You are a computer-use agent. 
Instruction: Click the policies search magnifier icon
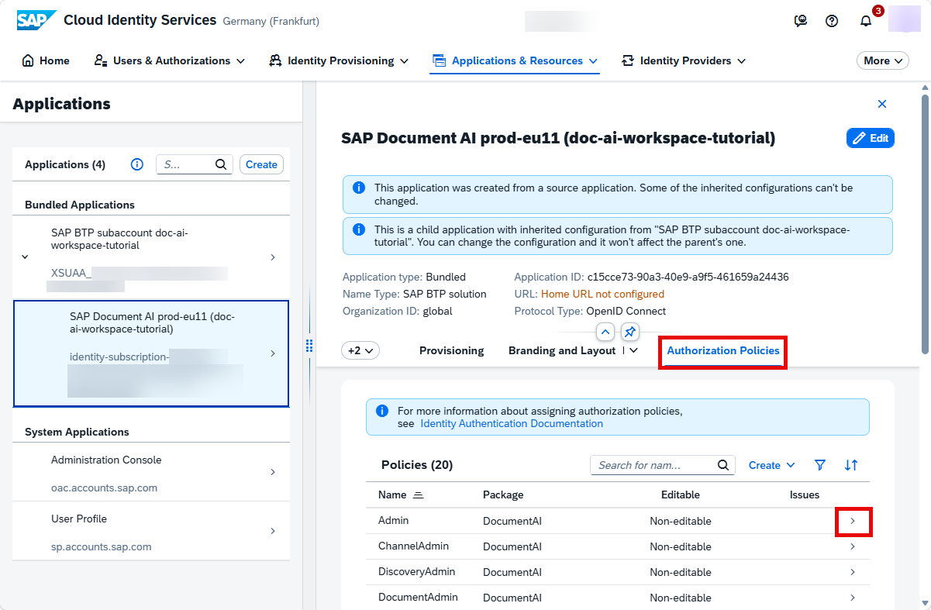[x=723, y=465]
